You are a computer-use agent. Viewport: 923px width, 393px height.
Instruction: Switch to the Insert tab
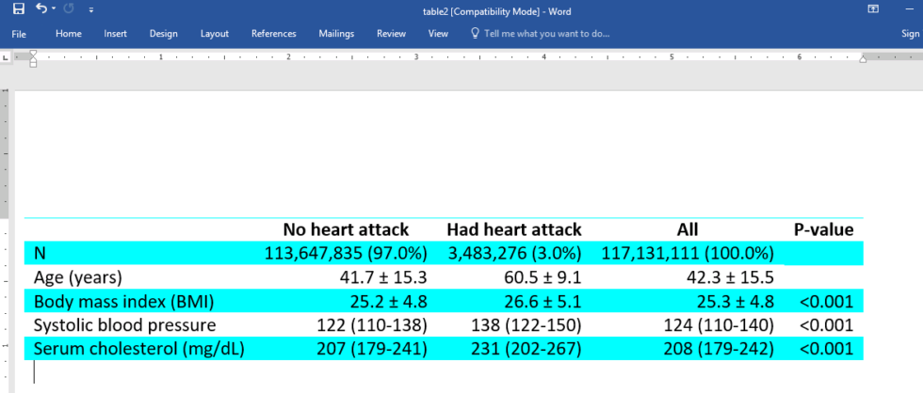[115, 34]
